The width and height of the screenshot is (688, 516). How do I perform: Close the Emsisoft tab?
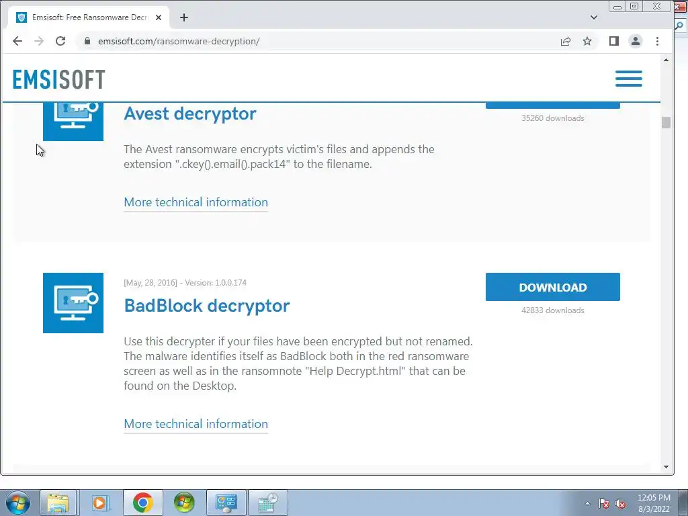pyautogui.click(x=159, y=17)
